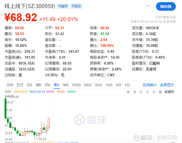Screen dimensions: 182x143
Task: Click the latest red candlestick on chart
Action: [x=49, y=123]
